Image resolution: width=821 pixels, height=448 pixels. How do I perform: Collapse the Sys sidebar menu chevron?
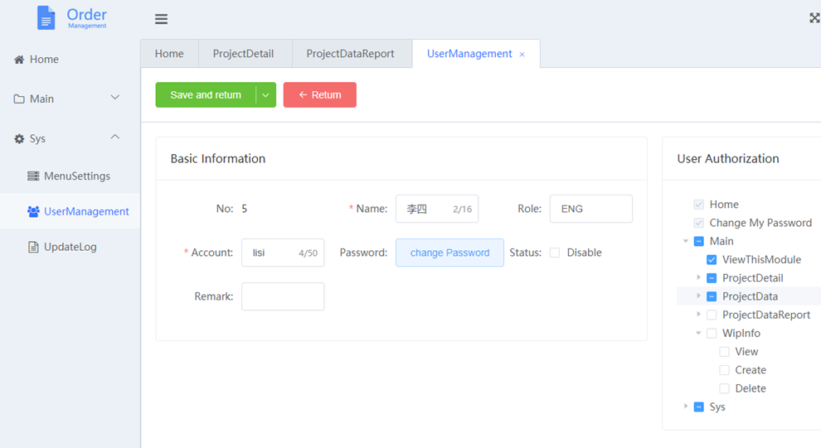coord(115,137)
